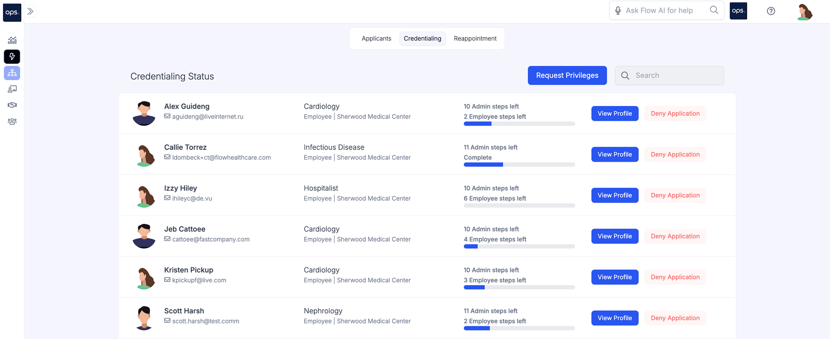830x339 pixels.
Task: Deny Application for Izzy Hiley
Action: [x=675, y=195]
